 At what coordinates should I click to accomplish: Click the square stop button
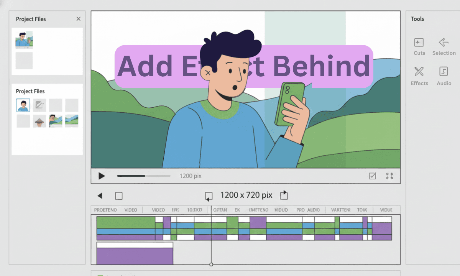(119, 196)
